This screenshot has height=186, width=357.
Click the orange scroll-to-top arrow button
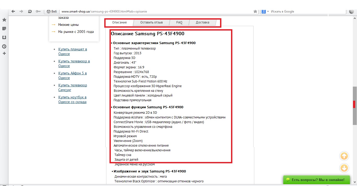pyautogui.click(x=344, y=156)
